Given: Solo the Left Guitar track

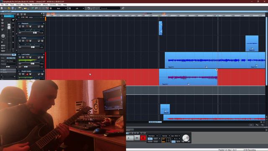Looking at the screenshot, I should tap(20, 57).
